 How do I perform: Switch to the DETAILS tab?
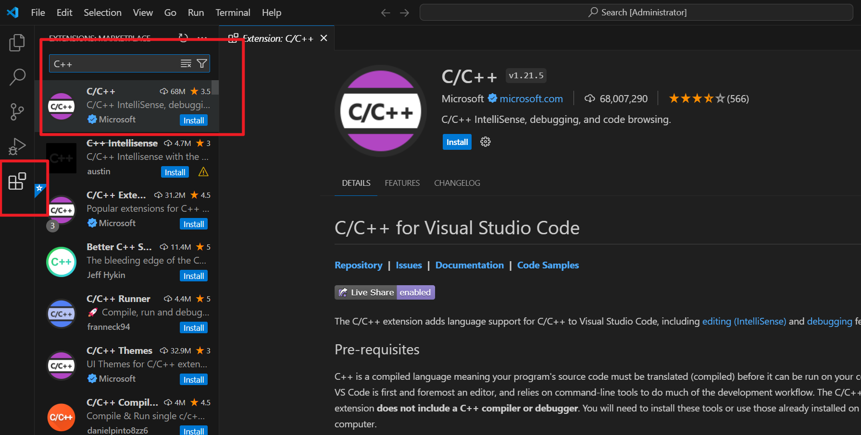tap(356, 183)
